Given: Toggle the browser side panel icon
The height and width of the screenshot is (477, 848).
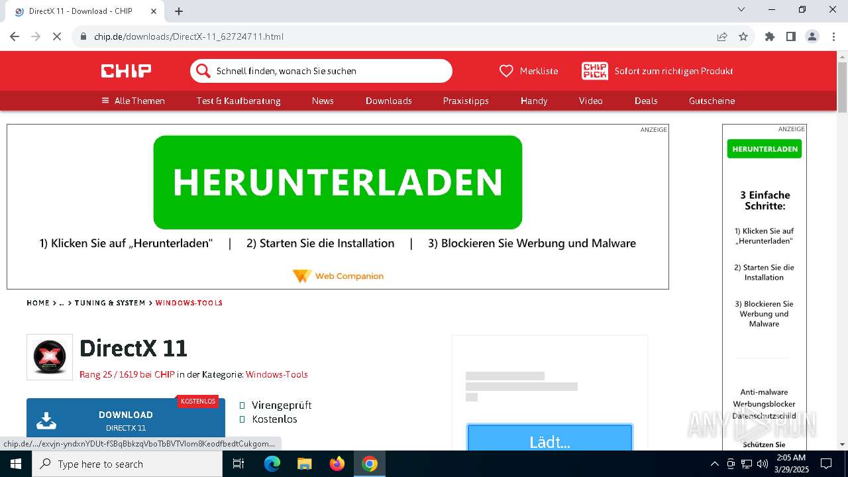Looking at the screenshot, I should tap(791, 36).
